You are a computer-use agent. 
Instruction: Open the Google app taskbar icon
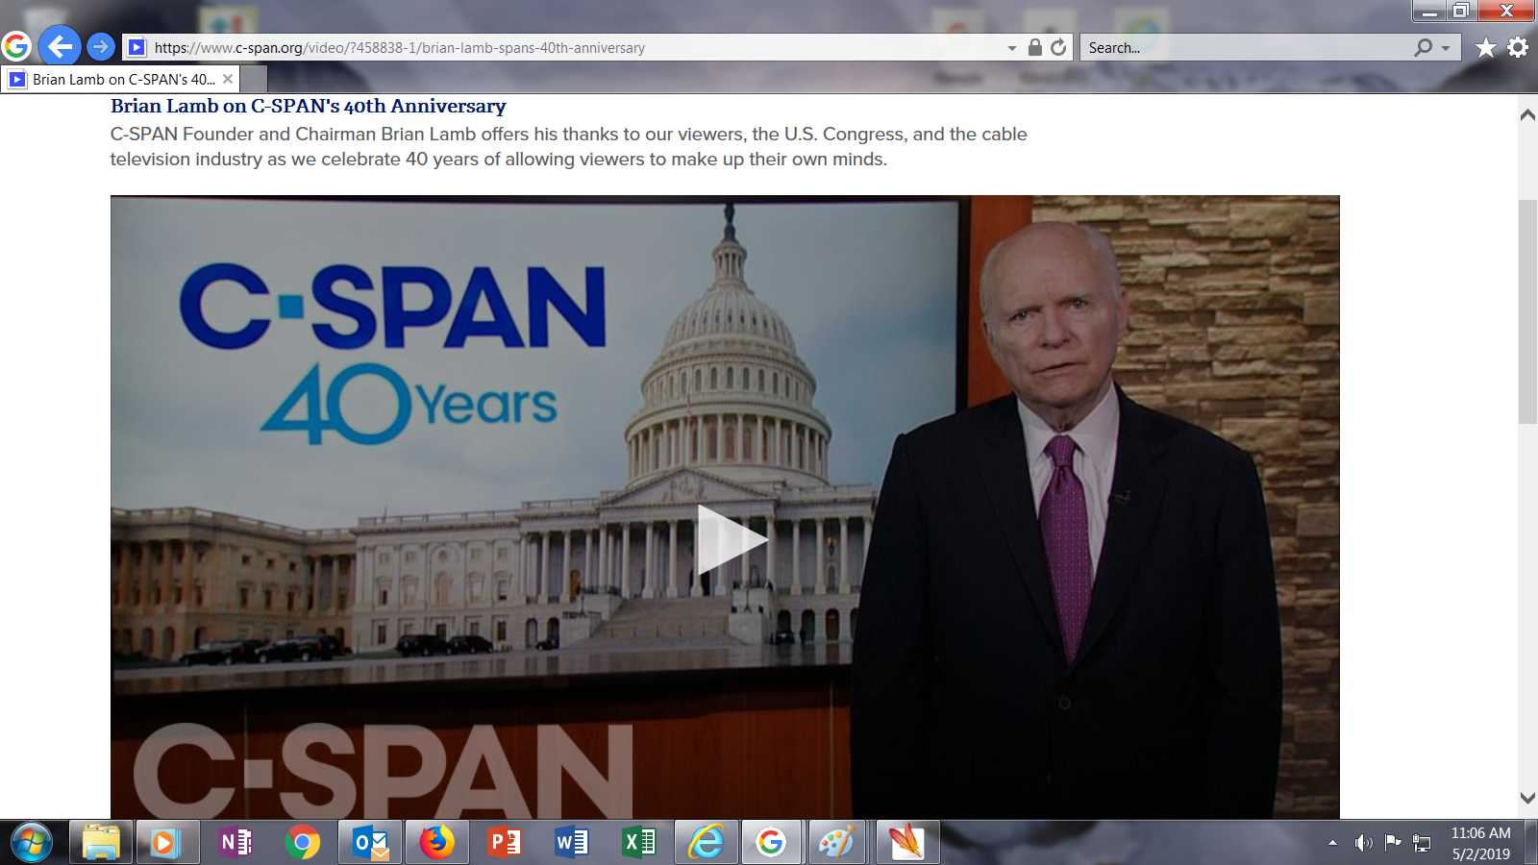(770, 843)
